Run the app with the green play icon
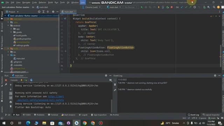The height and width of the screenshot is (126, 224). [141, 7]
